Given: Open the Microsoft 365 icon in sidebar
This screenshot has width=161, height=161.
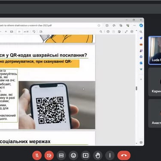Looking at the screenshot, I should point(141,57).
